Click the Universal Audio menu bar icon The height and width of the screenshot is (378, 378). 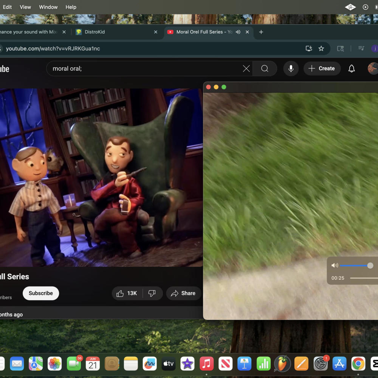[x=350, y=7]
